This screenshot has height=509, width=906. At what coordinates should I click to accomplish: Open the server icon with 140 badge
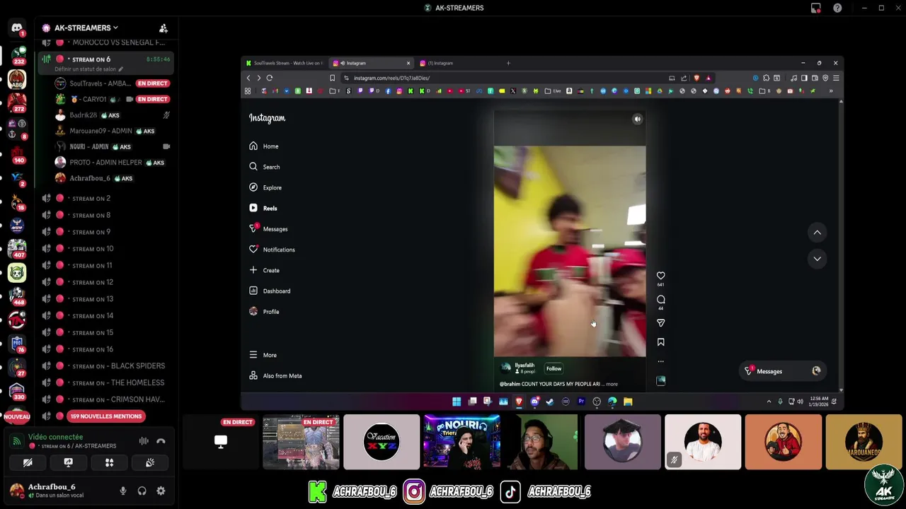click(17, 153)
